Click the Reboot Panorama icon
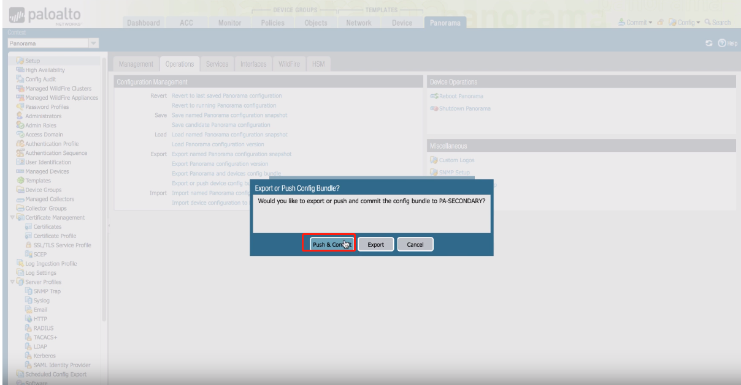The height and width of the screenshot is (385, 741). point(434,97)
